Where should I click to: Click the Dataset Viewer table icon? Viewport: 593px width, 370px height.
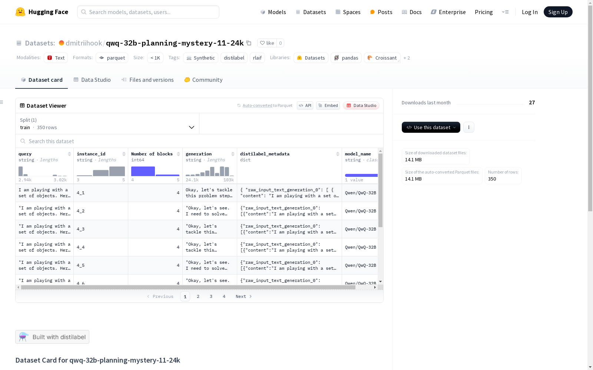pyautogui.click(x=22, y=105)
